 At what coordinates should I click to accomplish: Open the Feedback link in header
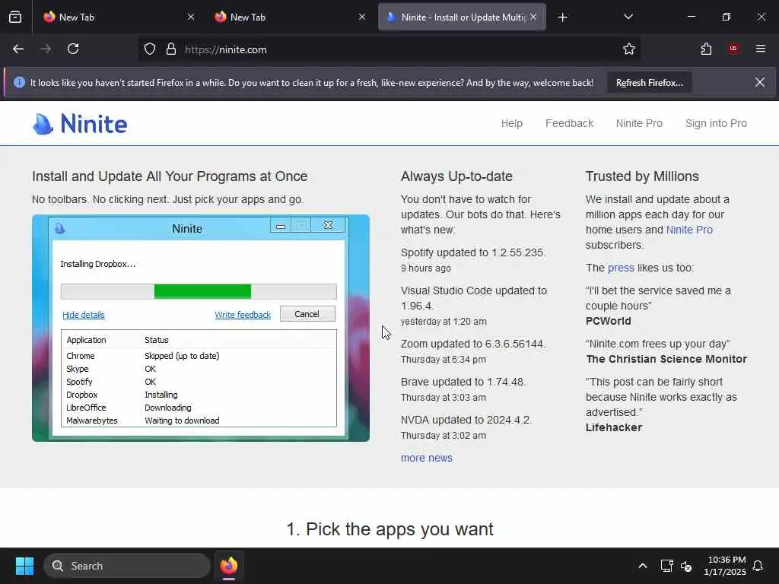point(569,123)
